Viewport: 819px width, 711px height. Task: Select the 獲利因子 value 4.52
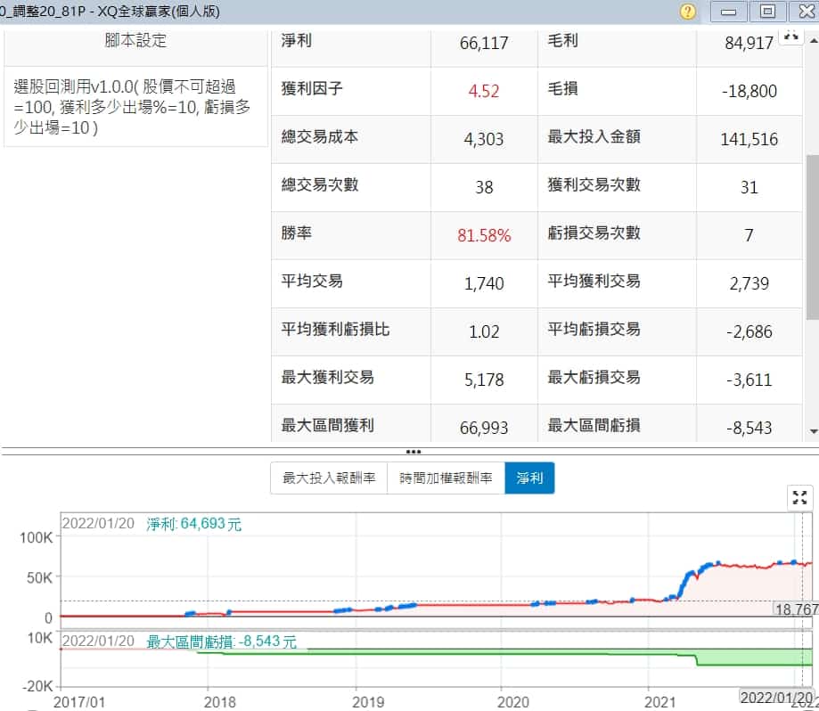484,91
